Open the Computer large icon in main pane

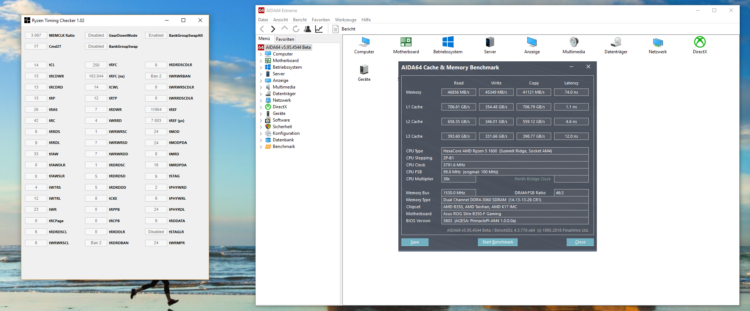pyautogui.click(x=364, y=45)
